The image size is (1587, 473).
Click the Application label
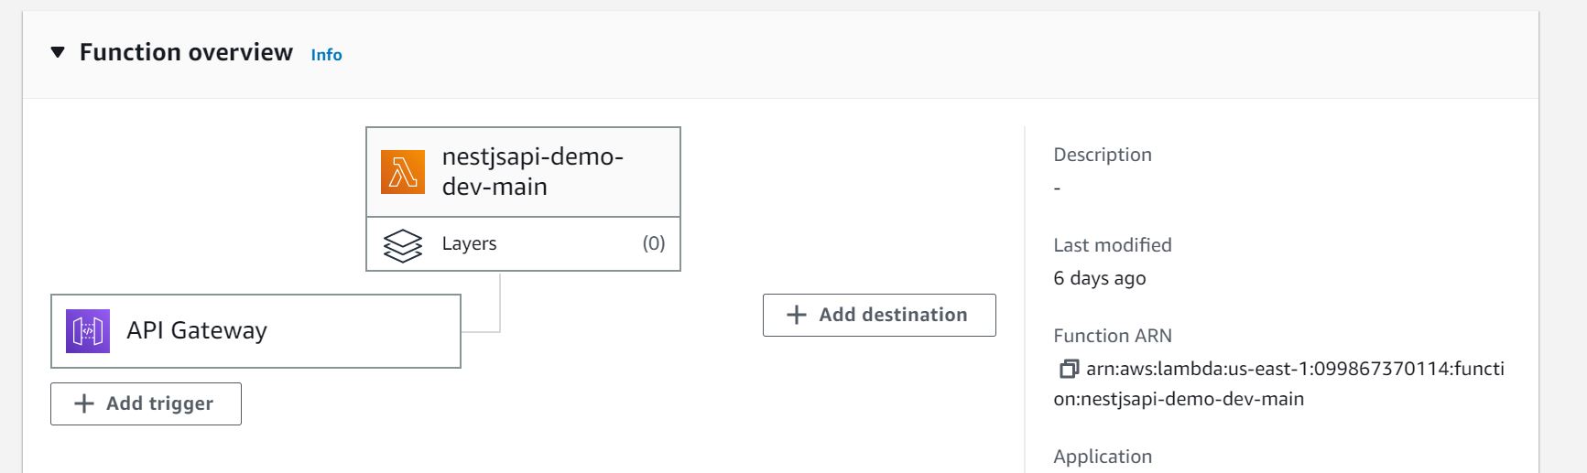[x=1103, y=457]
